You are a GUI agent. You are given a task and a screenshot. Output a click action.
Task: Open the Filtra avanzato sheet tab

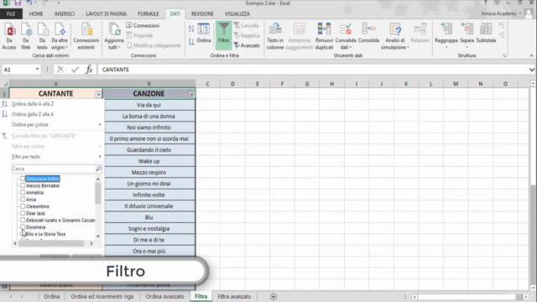pyautogui.click(x=234, y=296)
